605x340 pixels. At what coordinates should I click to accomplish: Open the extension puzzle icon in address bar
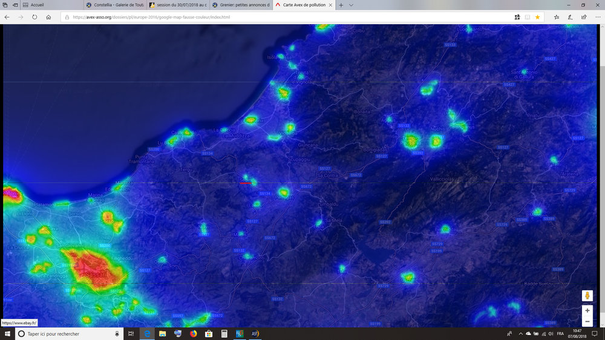point(517,17)
